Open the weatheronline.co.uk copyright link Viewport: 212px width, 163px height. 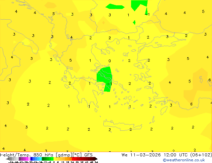[184, 160]
